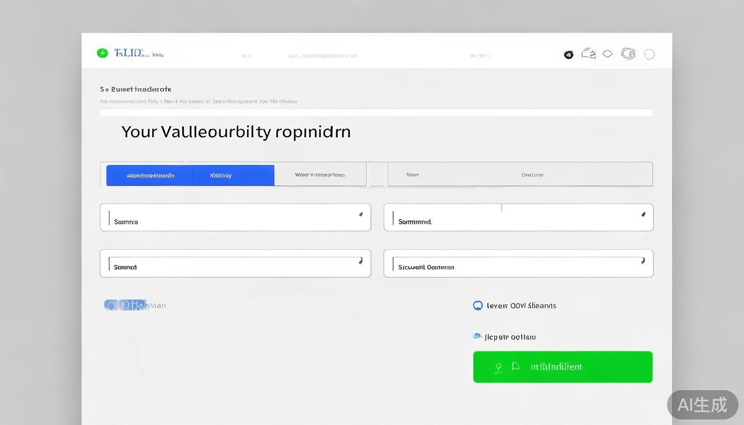Open the "Saimned" dropdown arrow
The width and height of the screenshot is (744, 425).
[360, 261]
